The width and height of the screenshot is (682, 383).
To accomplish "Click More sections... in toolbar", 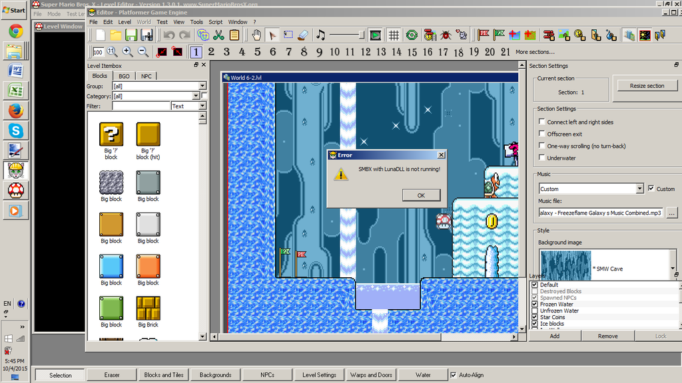I will pos(535,52).
